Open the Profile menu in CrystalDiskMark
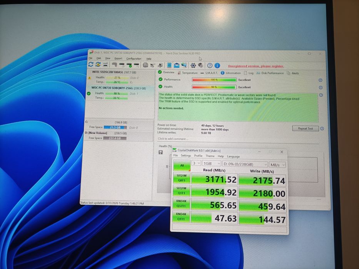This screenshot has height=269, width=359. (198, 156)
